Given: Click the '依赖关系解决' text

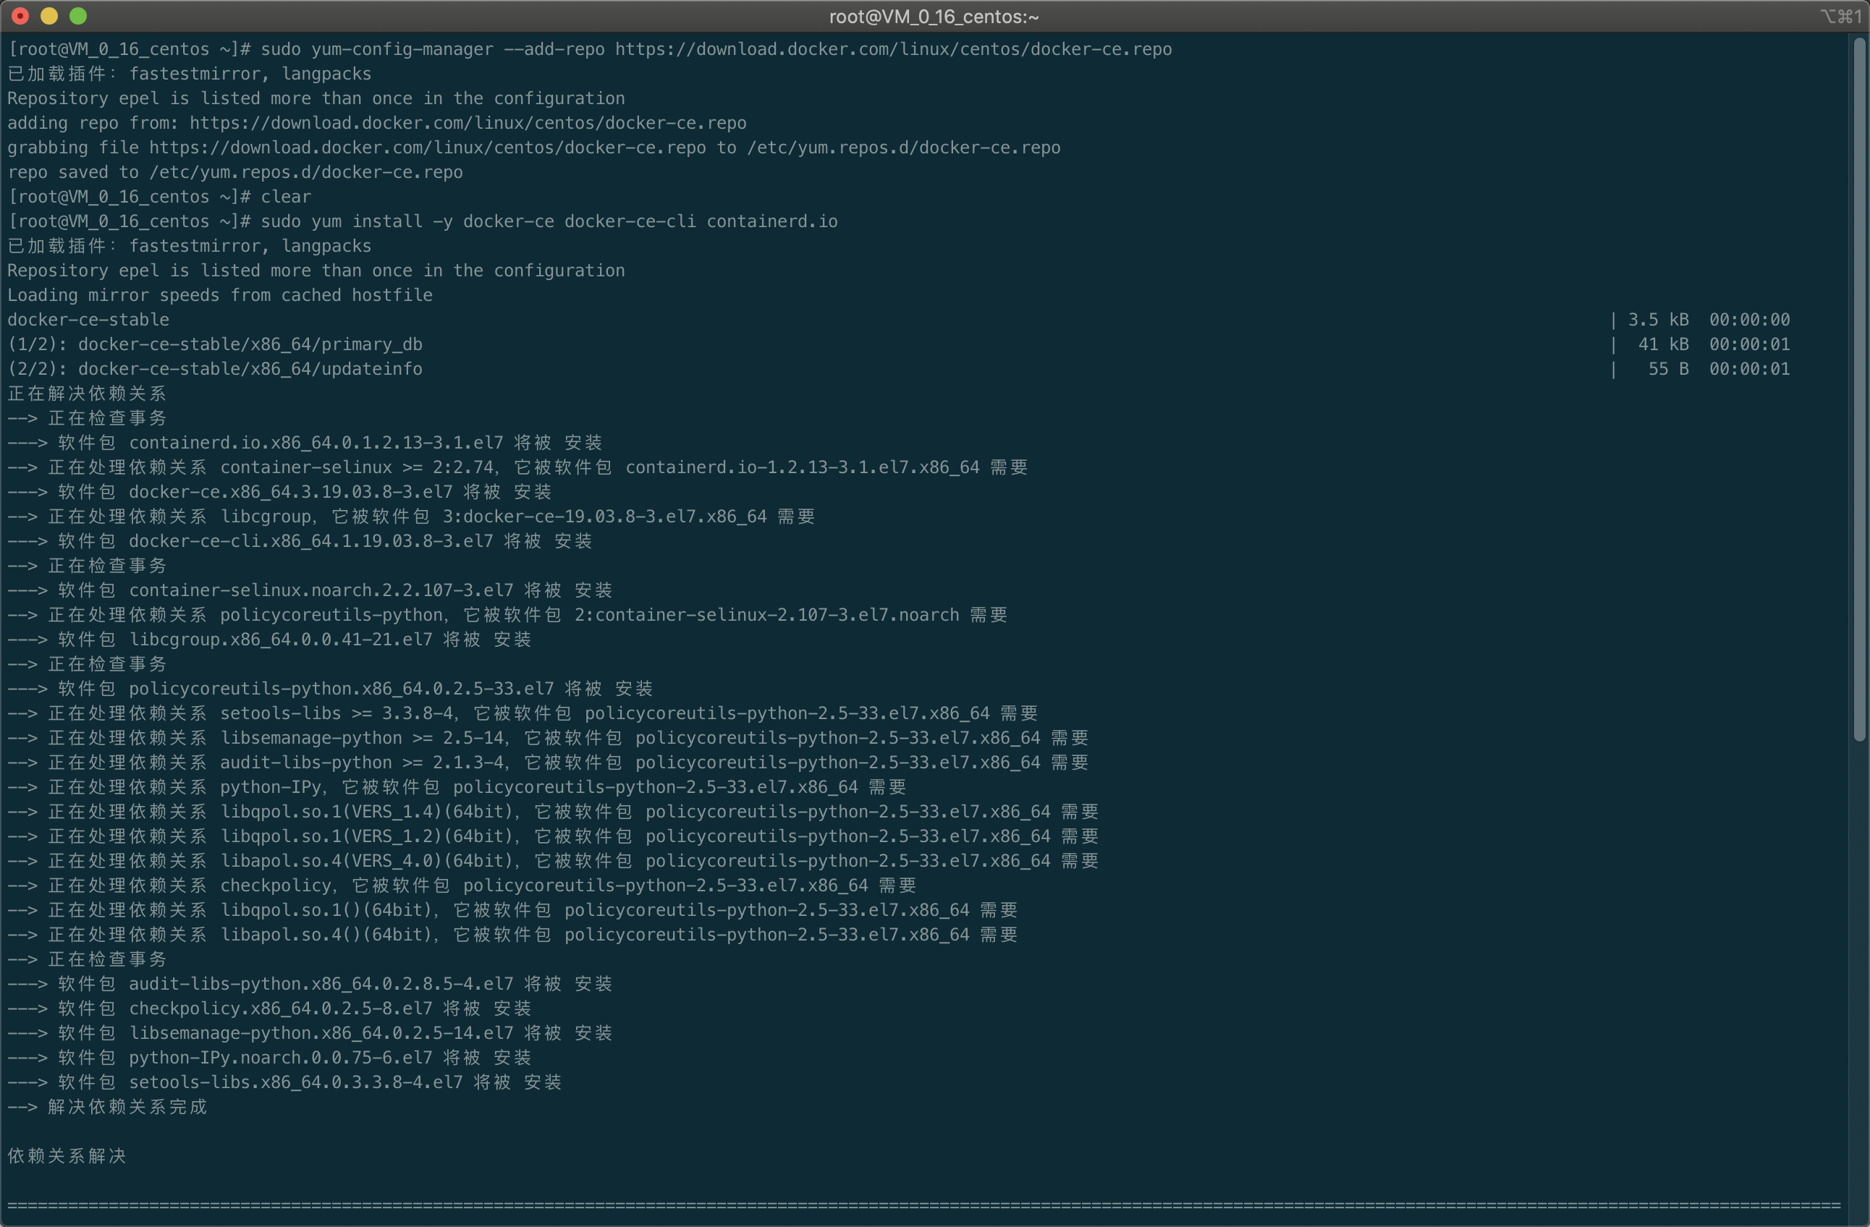Looking at the screenshot, I should (67, 1156).
